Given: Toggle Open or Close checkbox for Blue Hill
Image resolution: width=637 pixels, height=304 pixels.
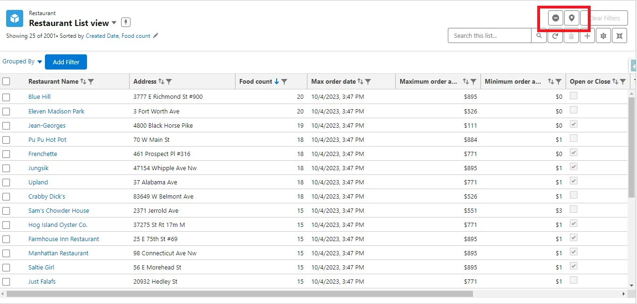Looking at the screenshot, I should pos(574,96).
